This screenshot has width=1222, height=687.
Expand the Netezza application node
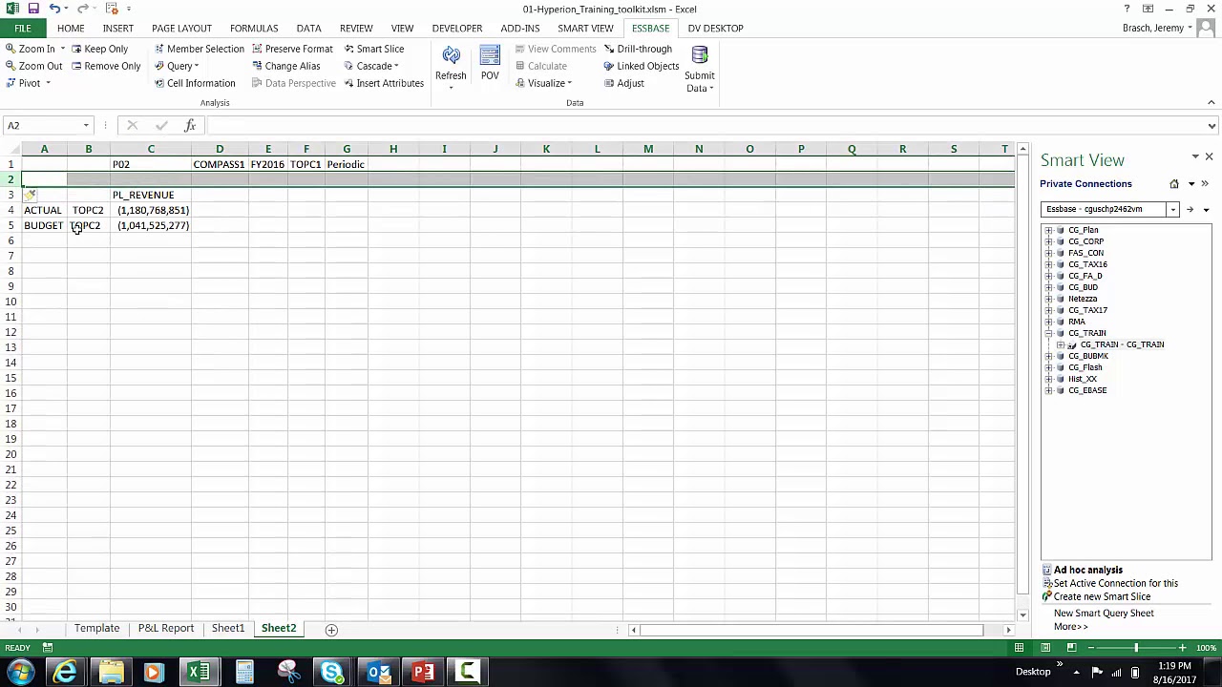[1048, 299]
